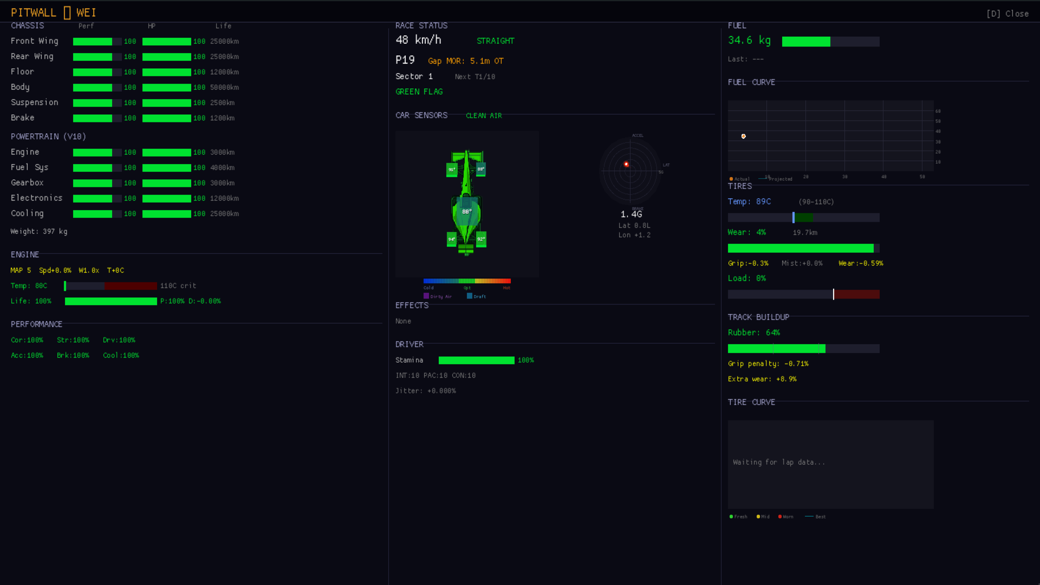
Task: Select the WEI driver tab
Action: point(87,12)
